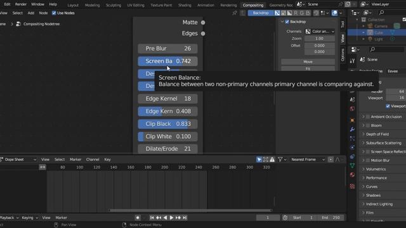406x228 pixels.
Task: Collapse the Collection in outliner
Action: click(x=357, y=20)
